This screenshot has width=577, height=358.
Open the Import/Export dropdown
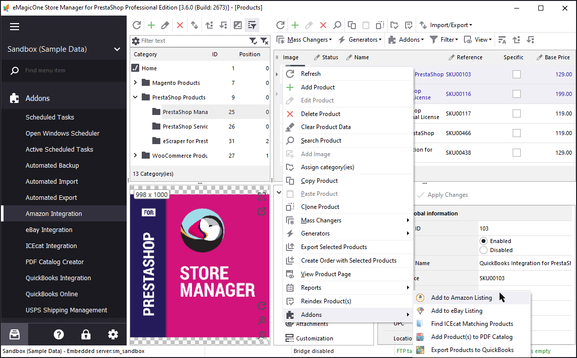446,25
